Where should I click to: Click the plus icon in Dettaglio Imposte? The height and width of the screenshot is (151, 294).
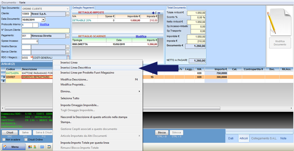(154, 13)
